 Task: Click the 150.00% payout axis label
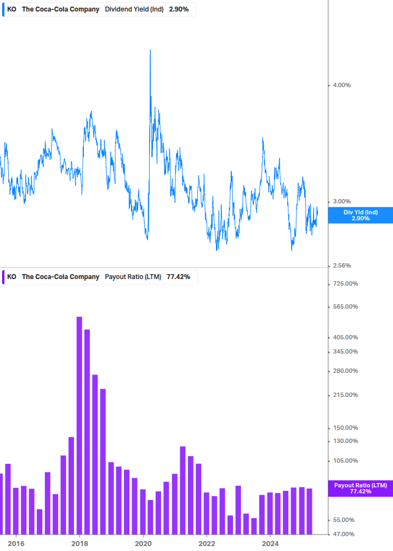[345, 428]
